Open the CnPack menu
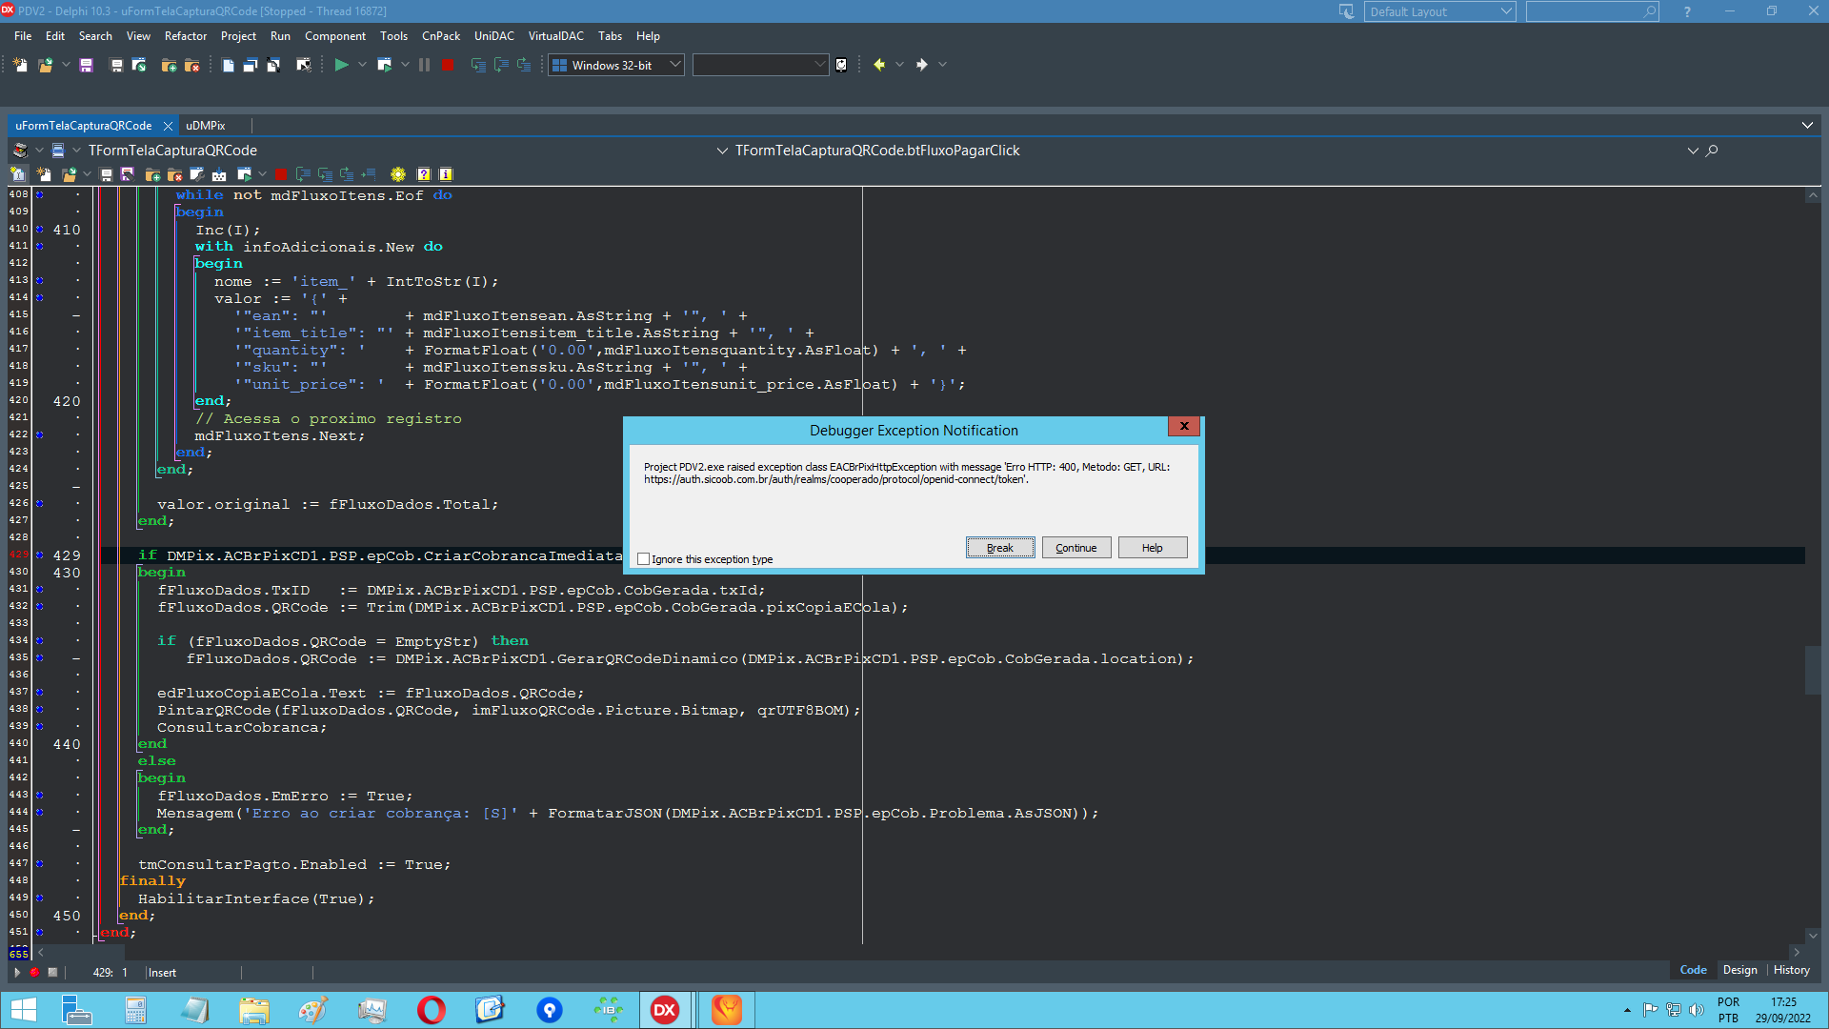The image size is (1829, 1029). tap(441, 36)
